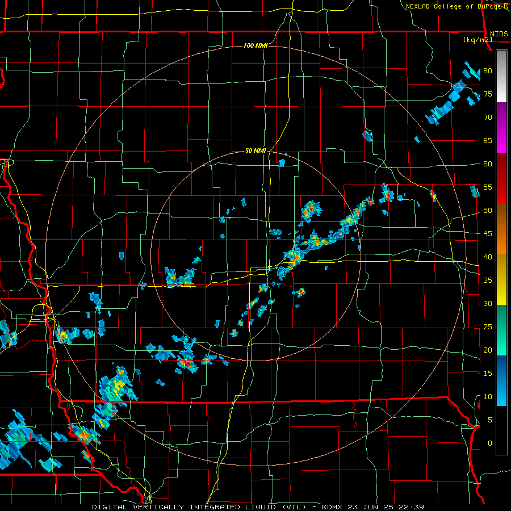Click the 20 value on the color scale
511x511 pixels.
tap(488, 350)
